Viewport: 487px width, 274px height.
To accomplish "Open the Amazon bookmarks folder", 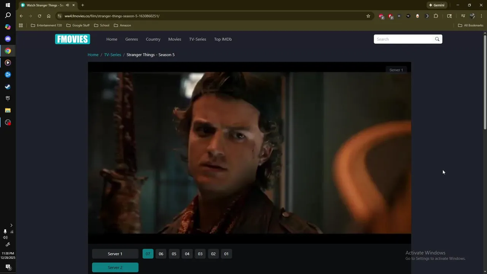I will pyautogui.click(x=123, y=25).
